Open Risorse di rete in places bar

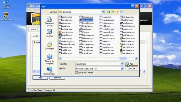tap(49, 71)
